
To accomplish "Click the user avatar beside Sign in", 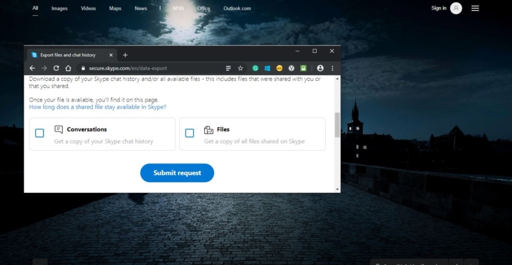I will click(x=456, y=8).
